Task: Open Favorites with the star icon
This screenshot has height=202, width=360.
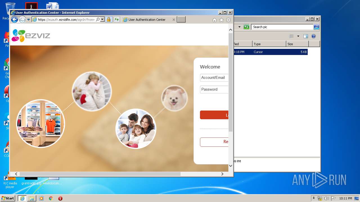Action: click(x=221, y=20)
